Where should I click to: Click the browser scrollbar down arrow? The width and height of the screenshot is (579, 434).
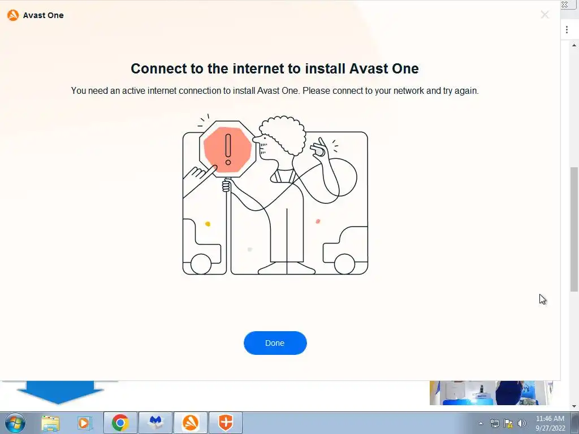click(574, 406)
